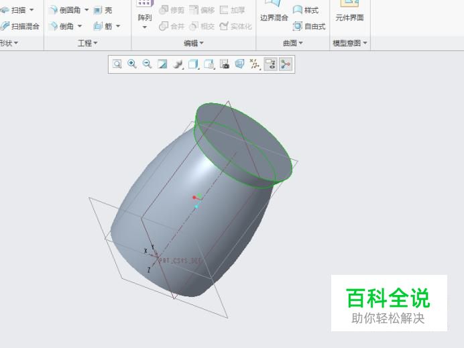Viewport: 464px width, 348px height.
Task: Click the Refit view icon
Action: coord(117,64)
